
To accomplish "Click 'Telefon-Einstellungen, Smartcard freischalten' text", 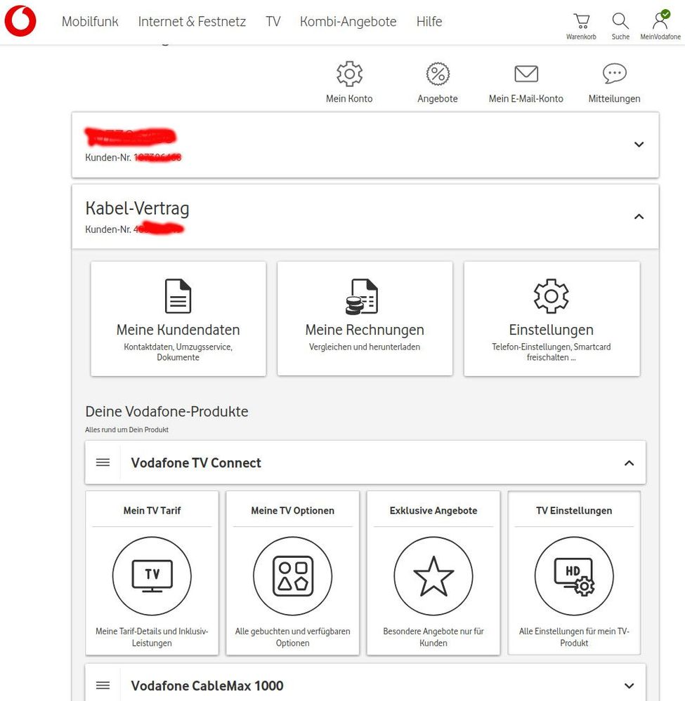I will 551,352.
